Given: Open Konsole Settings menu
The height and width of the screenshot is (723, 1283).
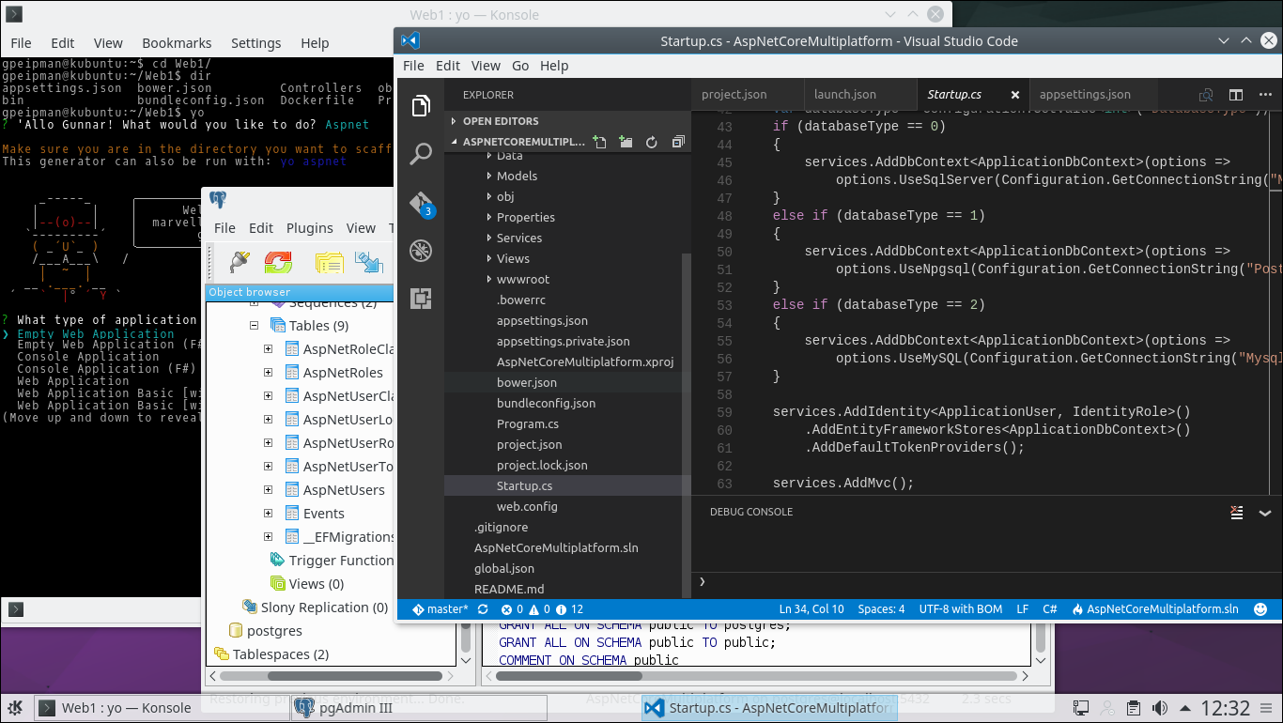Looking at the screenshot, I should [255, 43].
